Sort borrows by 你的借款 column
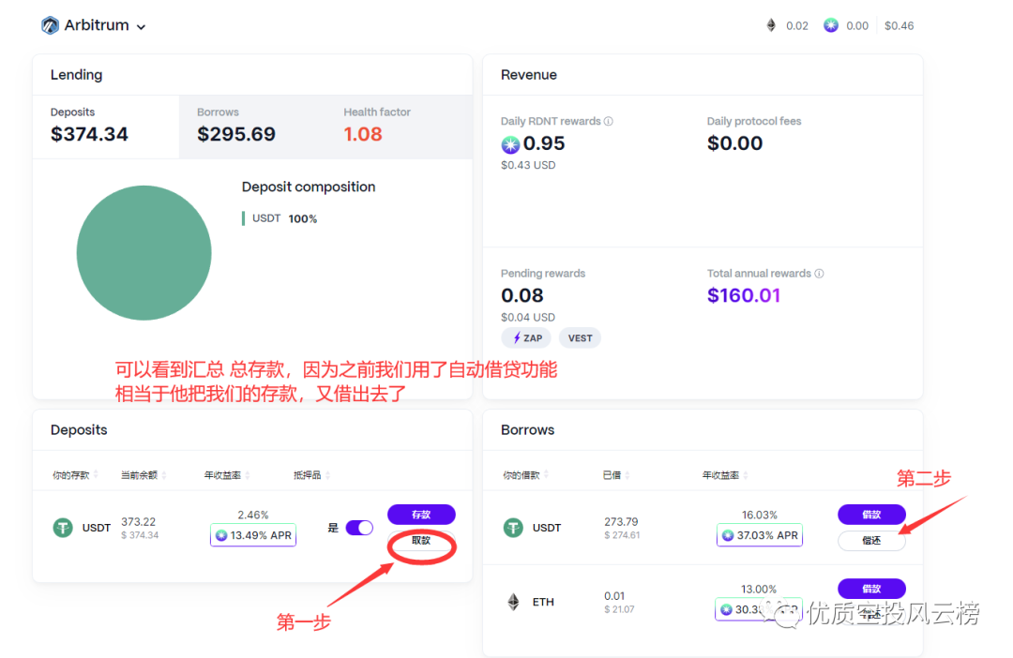This screenshot has width=1013, height=658. pyautogui.click(x=526, y=475)
